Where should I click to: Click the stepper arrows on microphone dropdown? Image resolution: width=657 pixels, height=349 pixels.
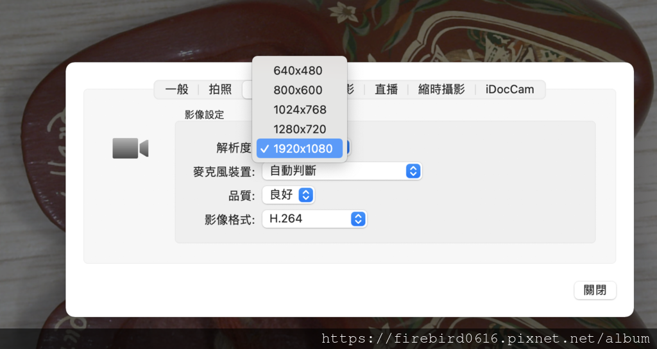click(413, 171)
